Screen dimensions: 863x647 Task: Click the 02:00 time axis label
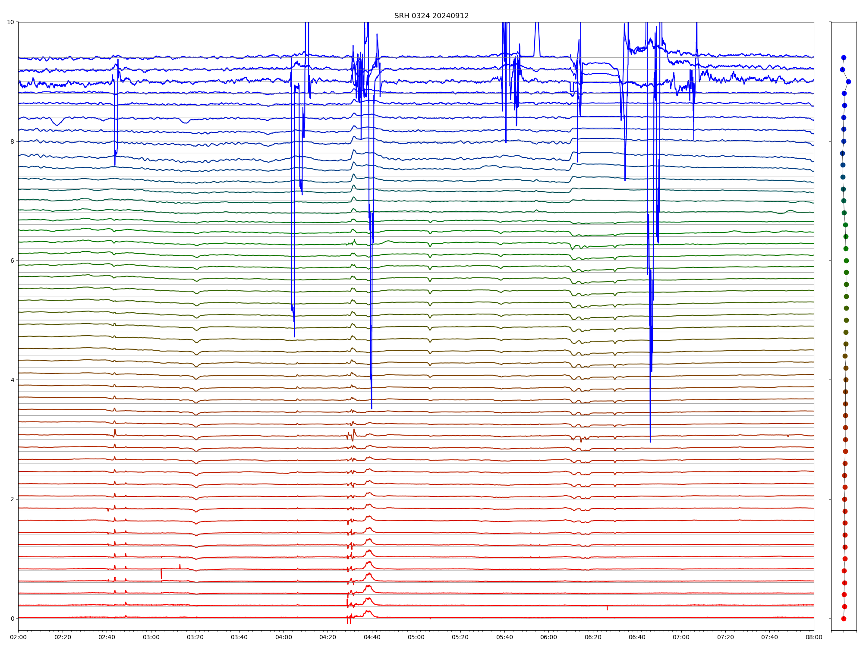click(x=18, y=637)
